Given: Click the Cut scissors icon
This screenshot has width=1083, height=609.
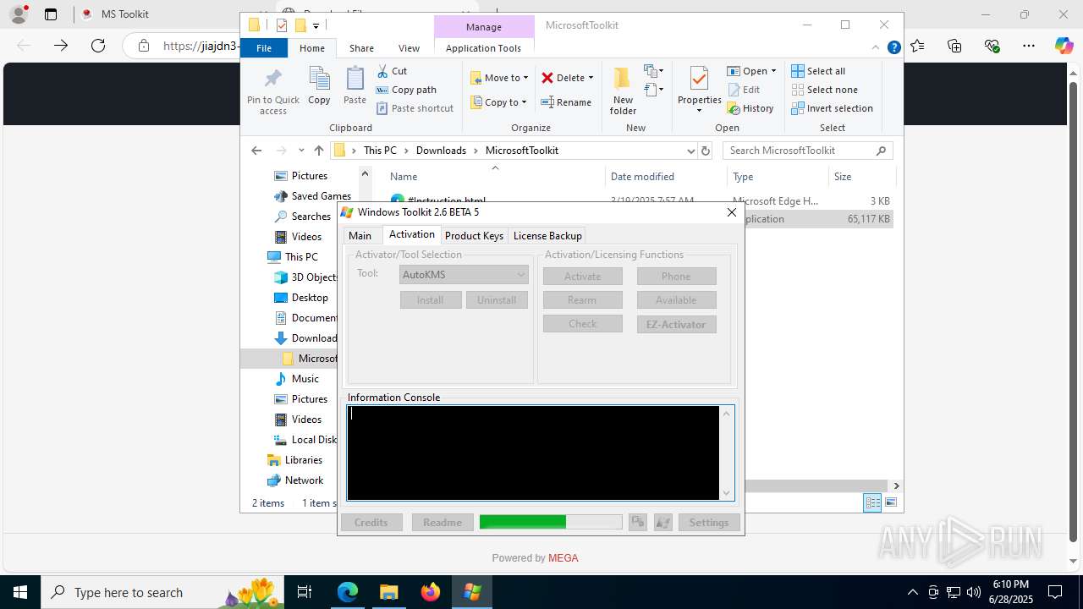Looking at the screenshot, I should [x=382, y=71].
